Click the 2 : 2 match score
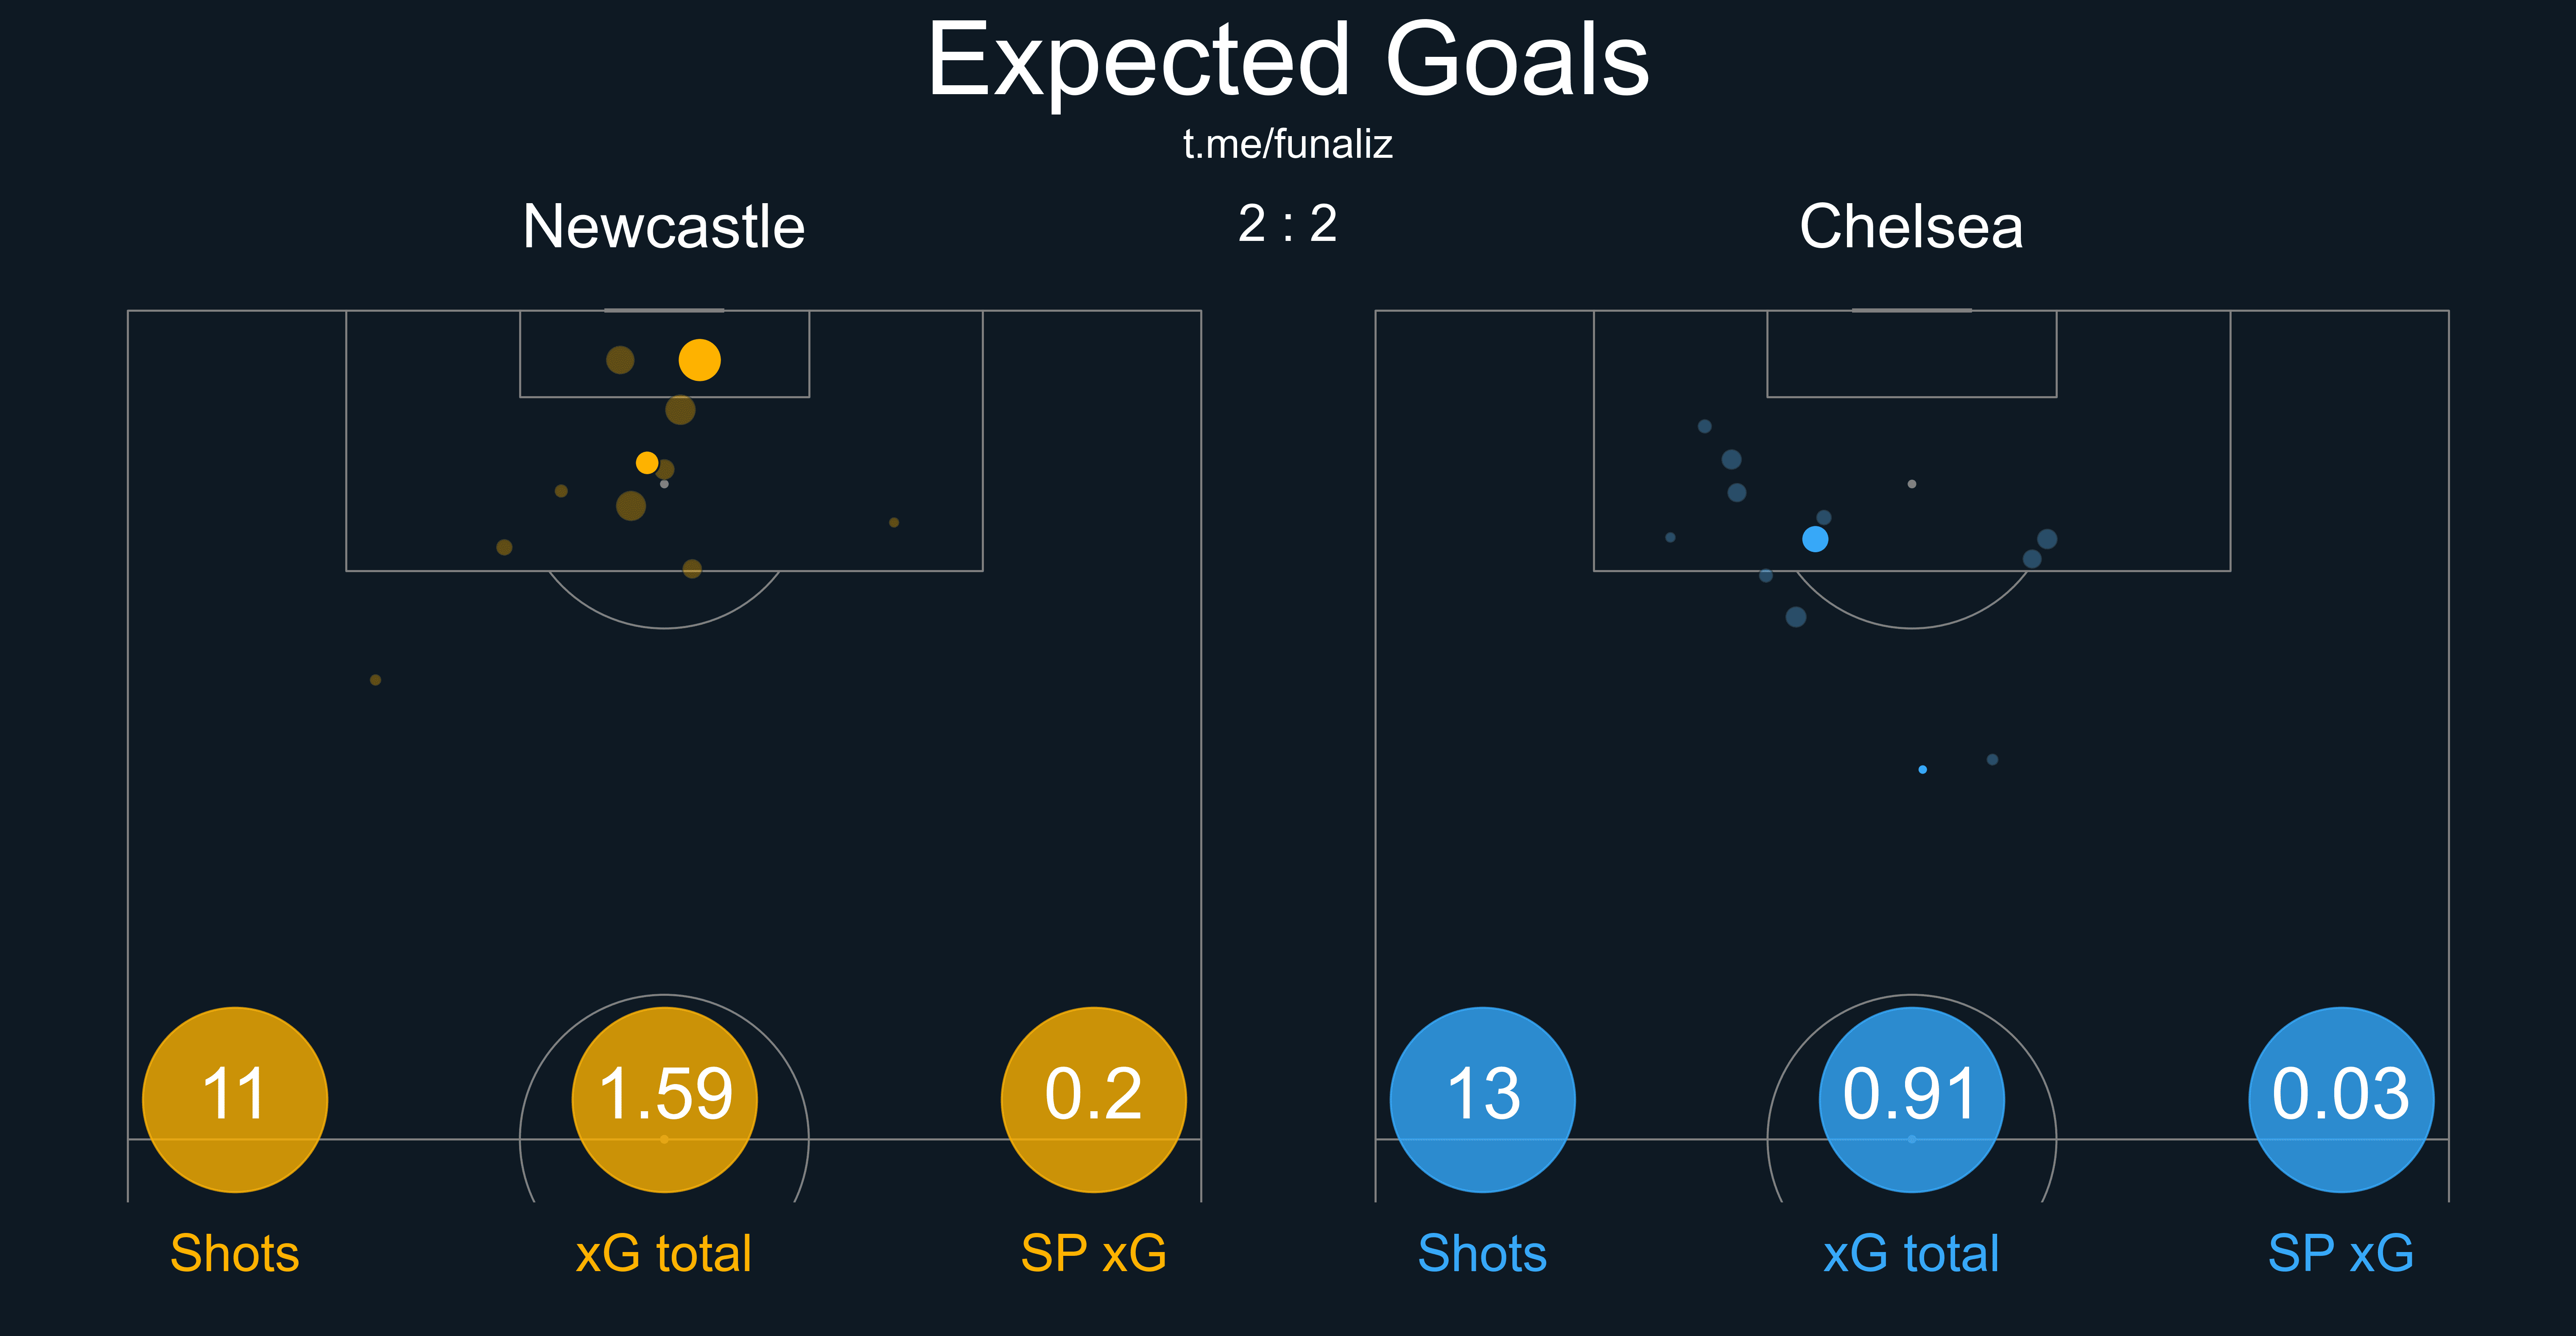Screen dimensions: 2576x1336 (1287, 223)
